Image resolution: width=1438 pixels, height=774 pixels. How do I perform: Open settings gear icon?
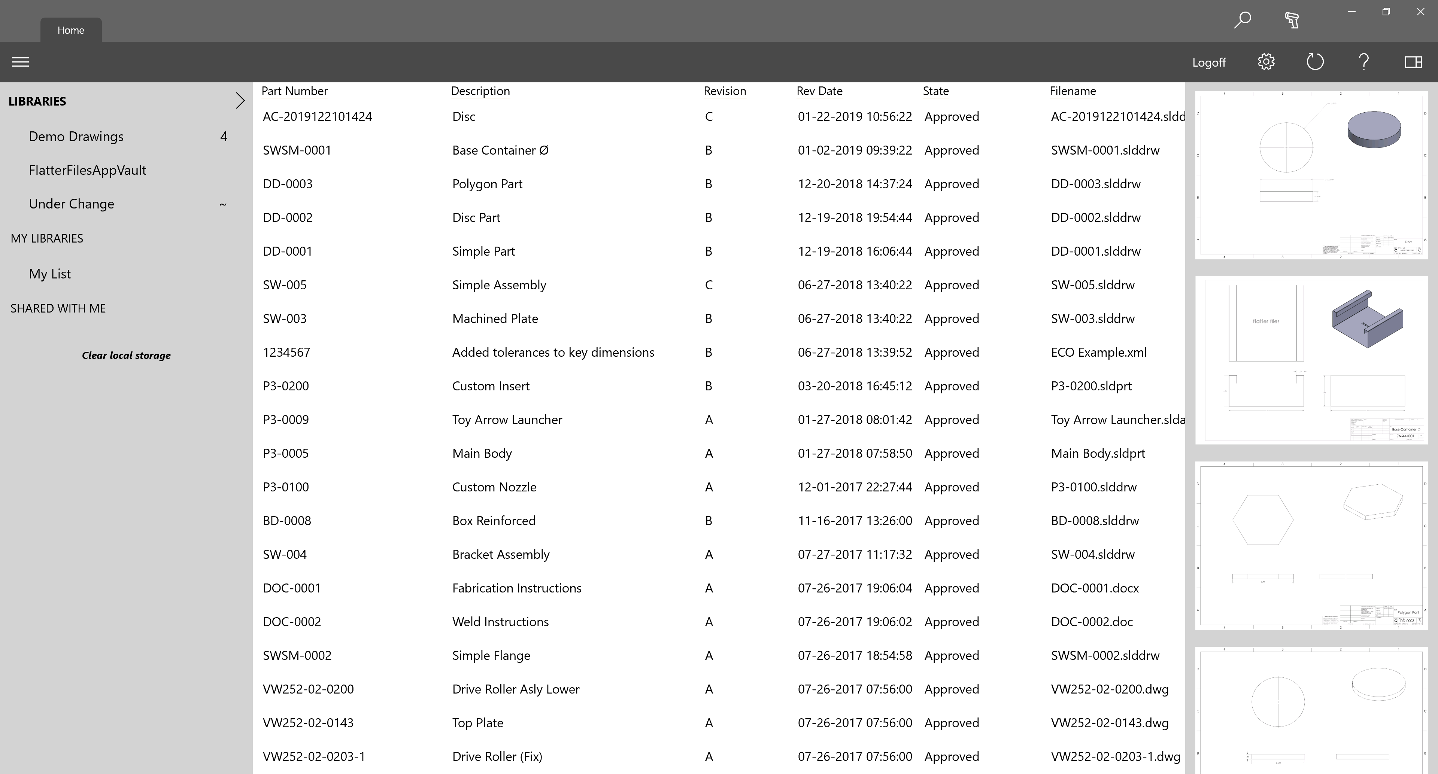pyautogui.click(x=1266, y=62)
